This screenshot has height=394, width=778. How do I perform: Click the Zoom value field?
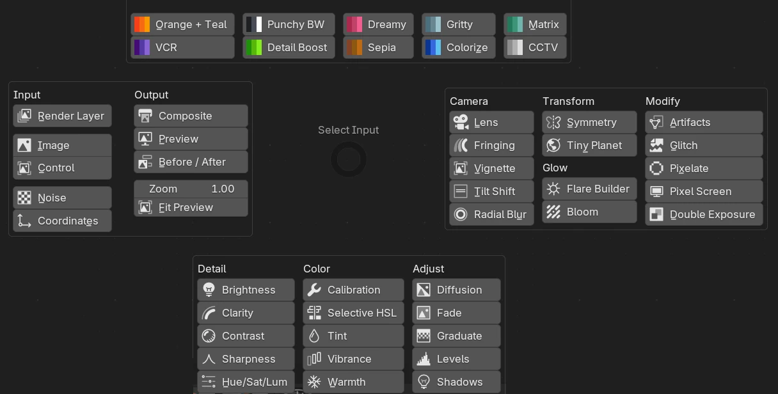tap(191, 189)
